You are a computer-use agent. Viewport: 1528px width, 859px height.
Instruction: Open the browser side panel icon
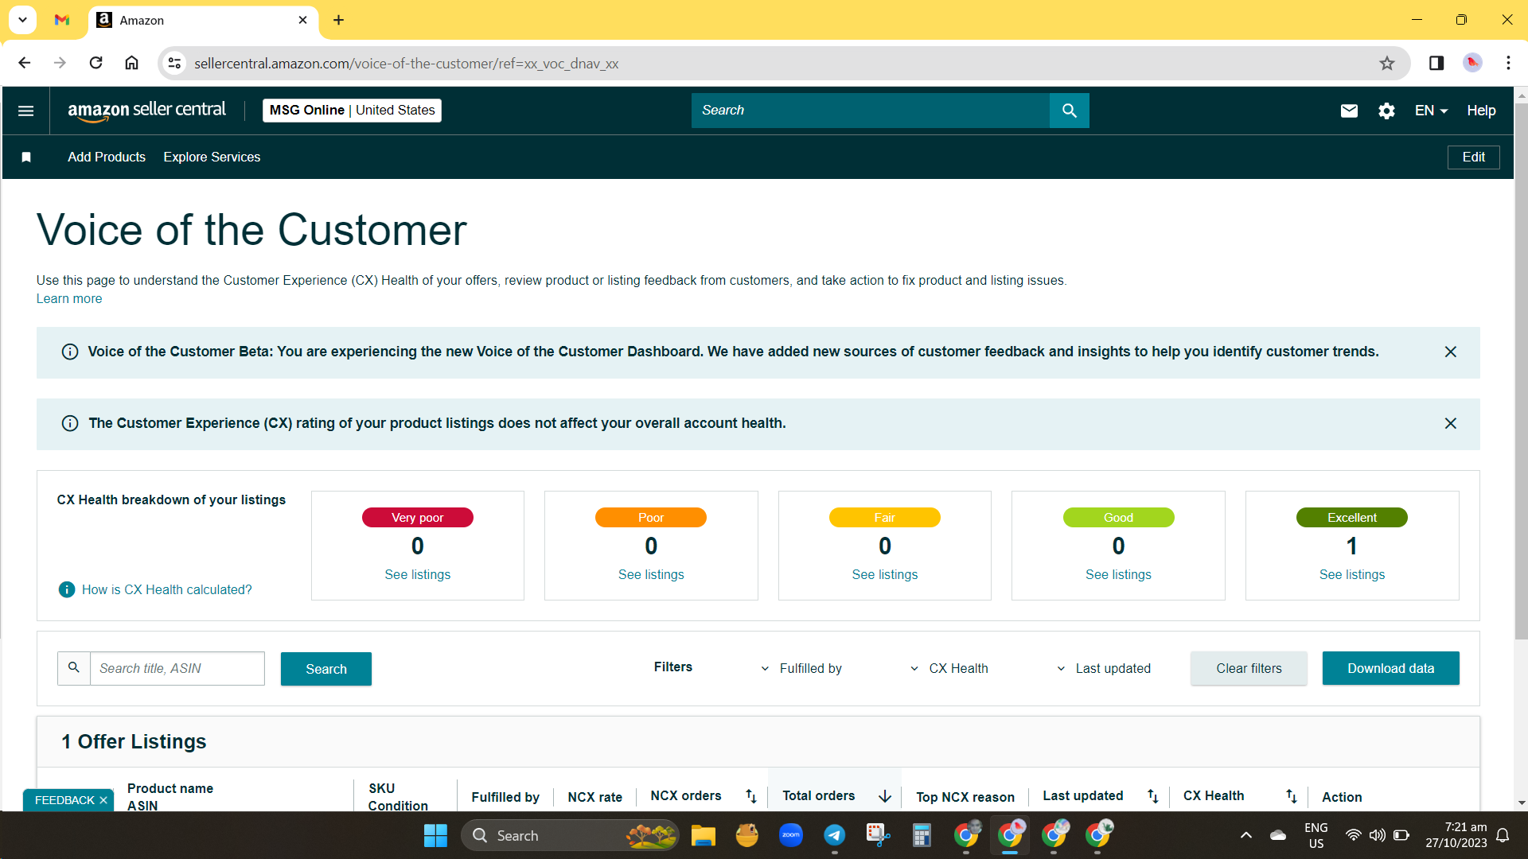pos(1436,63)
